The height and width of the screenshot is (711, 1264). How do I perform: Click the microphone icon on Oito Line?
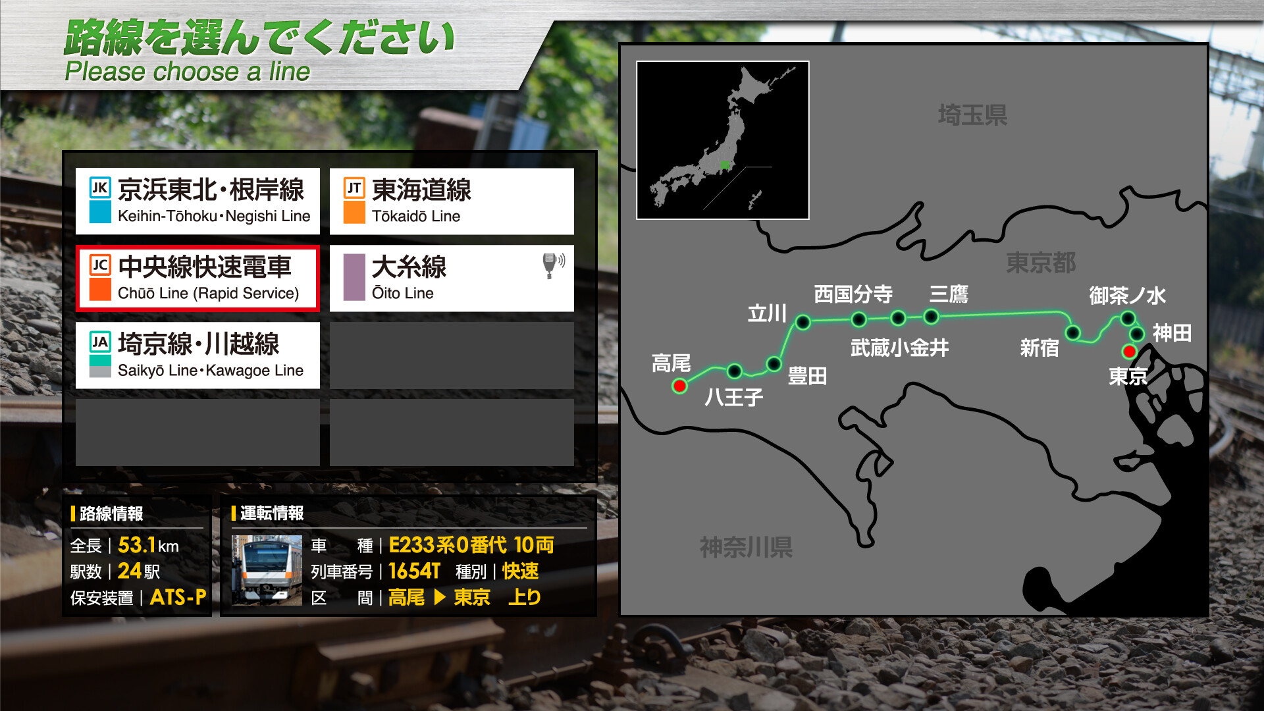pos(552,265)
